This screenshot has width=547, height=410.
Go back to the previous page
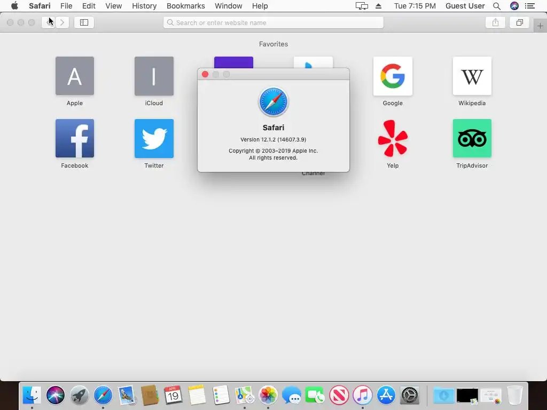coord(49,22)
